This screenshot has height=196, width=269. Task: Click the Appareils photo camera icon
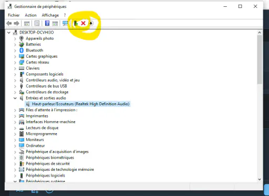point(22,38)
